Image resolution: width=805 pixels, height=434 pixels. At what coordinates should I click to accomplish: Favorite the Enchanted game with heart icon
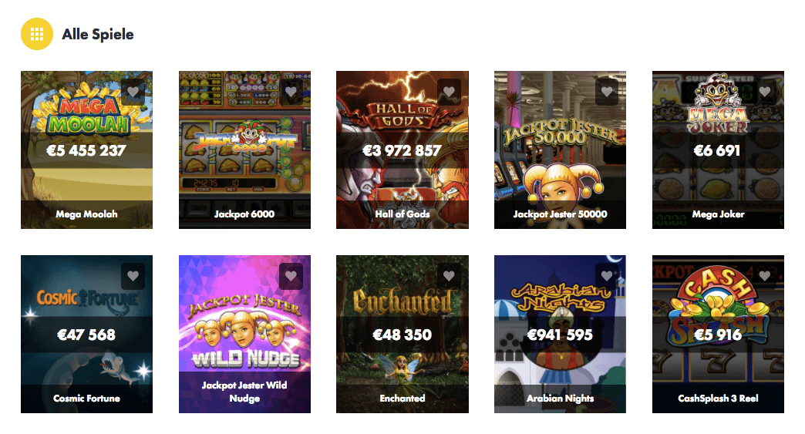(450, 276)
